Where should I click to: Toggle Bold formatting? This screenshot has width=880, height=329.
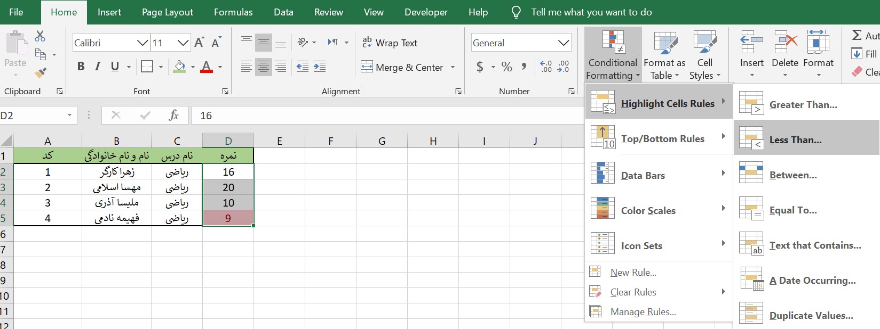click(81, 67)
